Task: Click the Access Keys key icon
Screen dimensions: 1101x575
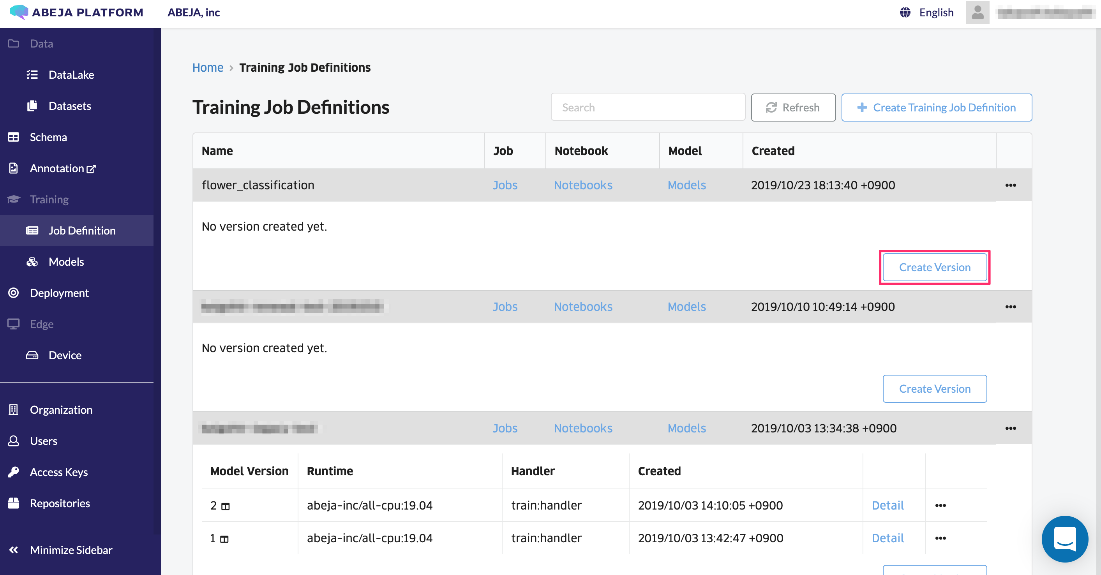Action: pos(14,471)
